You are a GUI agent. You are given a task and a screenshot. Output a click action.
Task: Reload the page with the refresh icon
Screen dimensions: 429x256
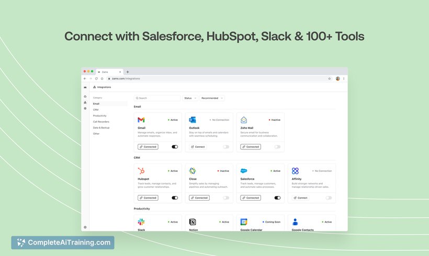click(x=96, y=78)
